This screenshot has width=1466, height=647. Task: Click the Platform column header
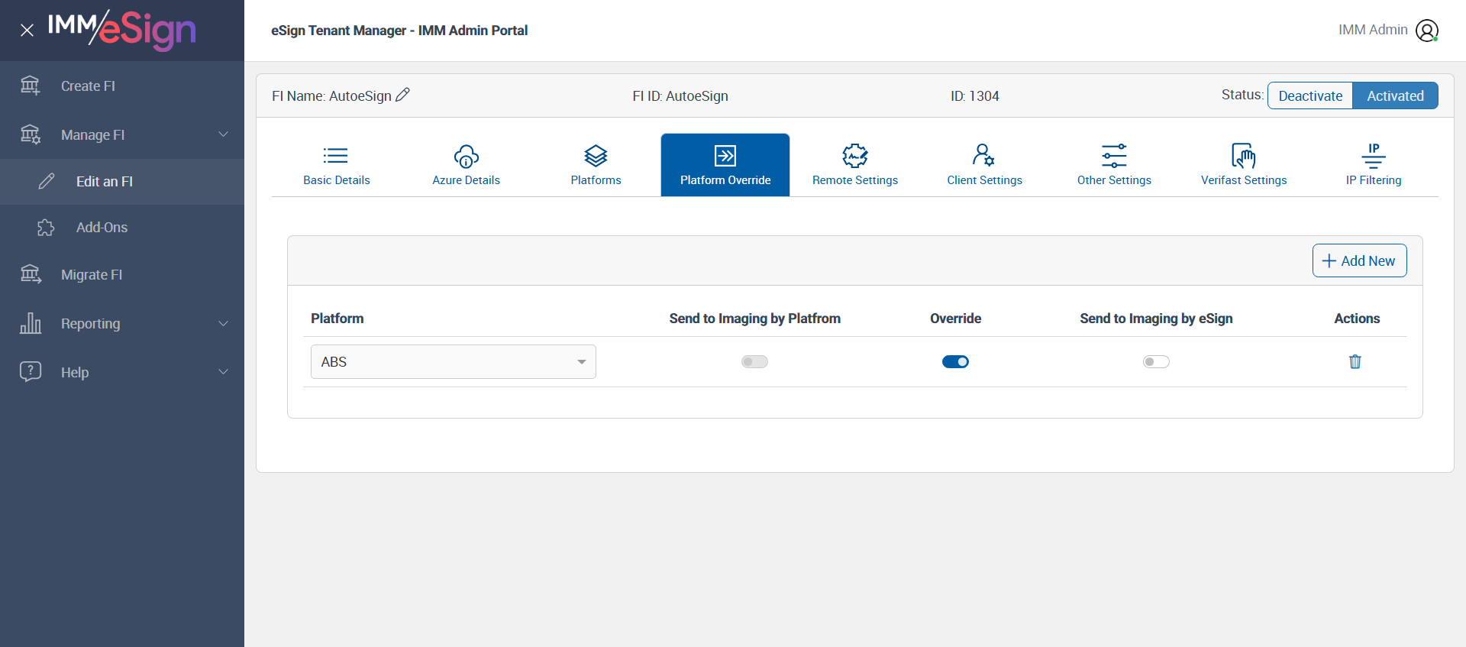point(337,319)
